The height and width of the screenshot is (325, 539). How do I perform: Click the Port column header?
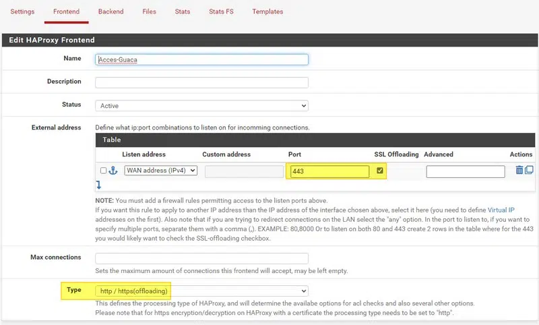[294, 154]
